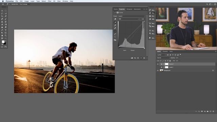The height and width of the screenshot is (122, 217).
Task: Toggle clip to layer in Properties footer
Action: (132, 58)
